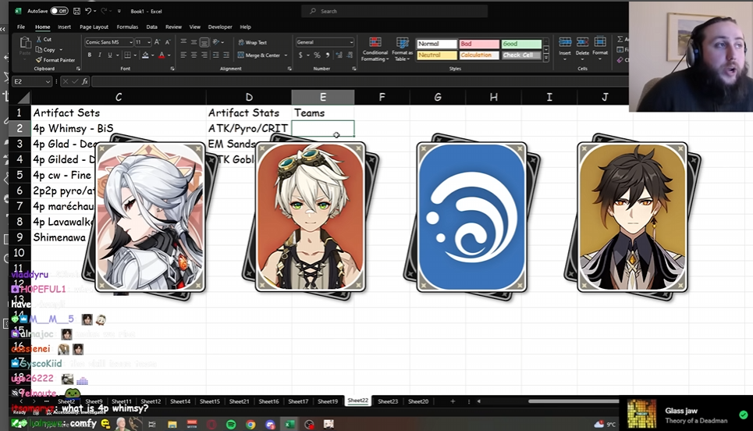This screenshot has height=431, width=753.
Task: Open the Formulas ribbon tab
Action: 126,27
